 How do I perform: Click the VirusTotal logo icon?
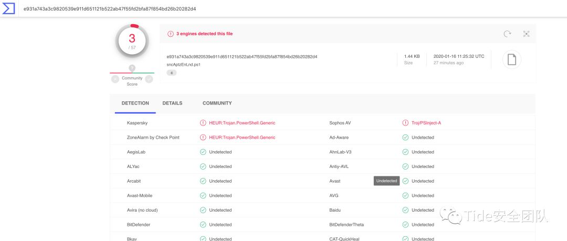8,8
